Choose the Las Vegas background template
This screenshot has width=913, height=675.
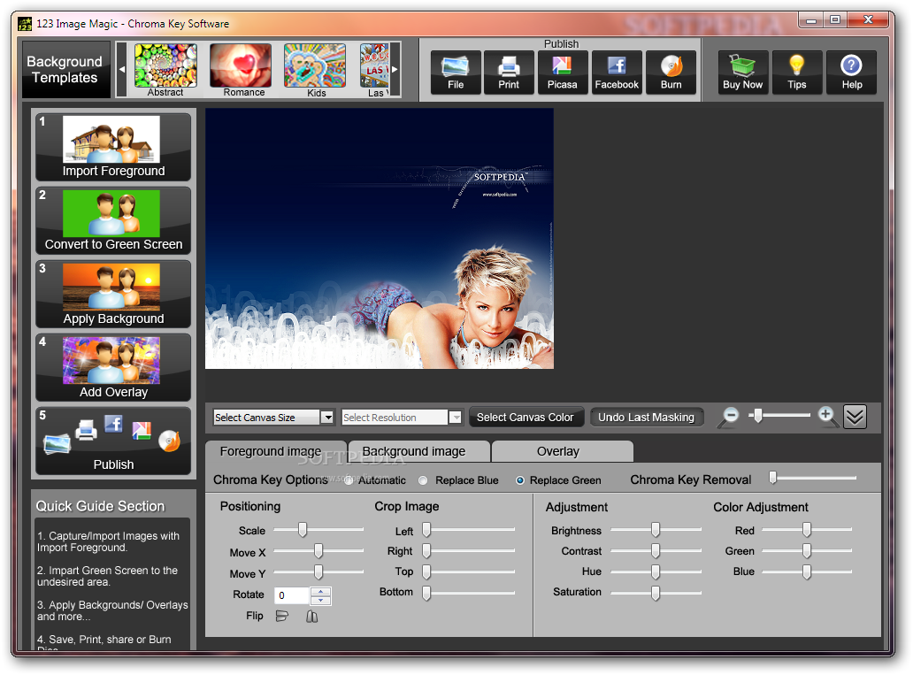(x=374, y=70)
